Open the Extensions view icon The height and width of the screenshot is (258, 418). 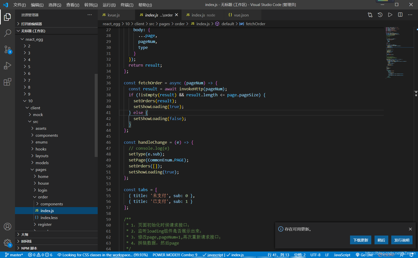tap(7, 82)
